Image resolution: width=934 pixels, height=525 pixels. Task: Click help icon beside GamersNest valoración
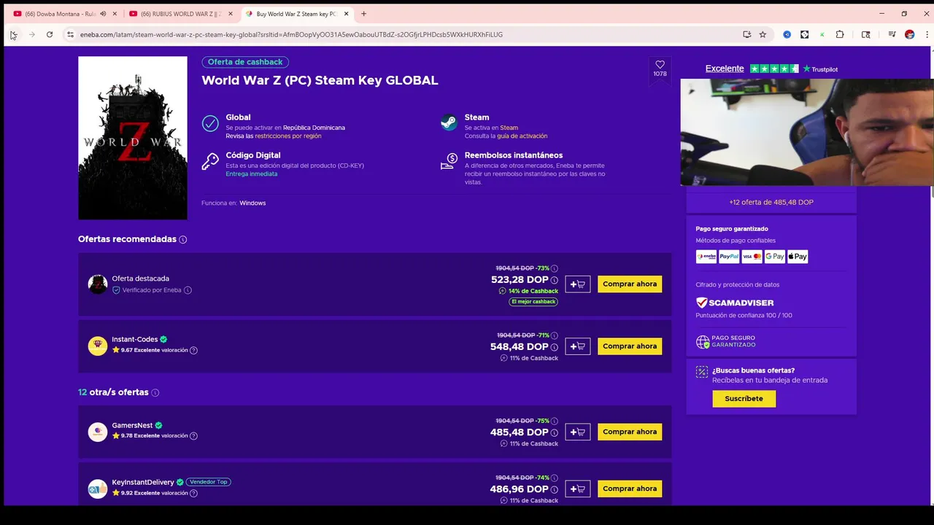coord(193,436)
